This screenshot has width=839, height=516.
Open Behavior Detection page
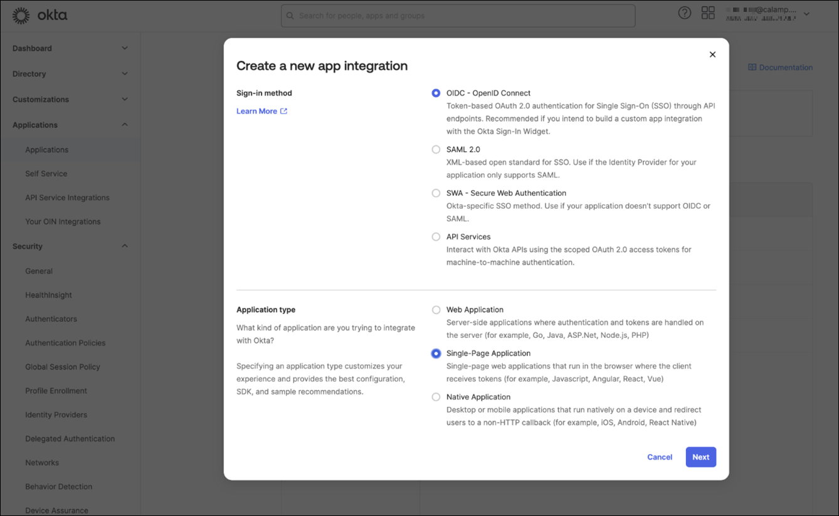58,487
